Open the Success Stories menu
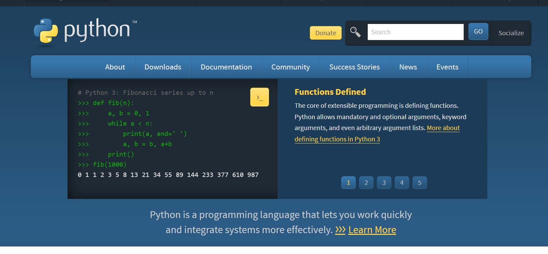The width and height of the screenshot is (548, 254). [x=354, y=67]
